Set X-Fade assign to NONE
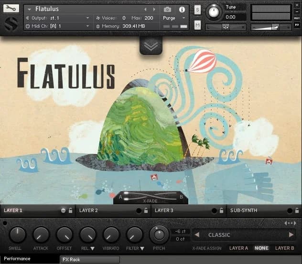 [261, 248]
